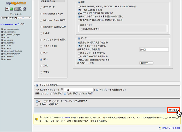
Task: Open the wp_usermeta table
Action: pyautogui.click(x=9, y=56)
